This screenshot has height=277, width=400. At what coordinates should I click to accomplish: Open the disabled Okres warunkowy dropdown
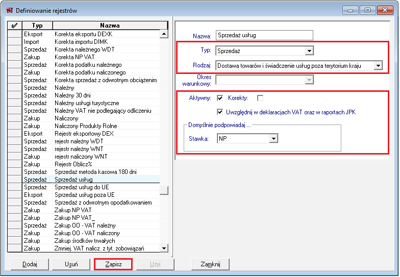pos(309,80)
